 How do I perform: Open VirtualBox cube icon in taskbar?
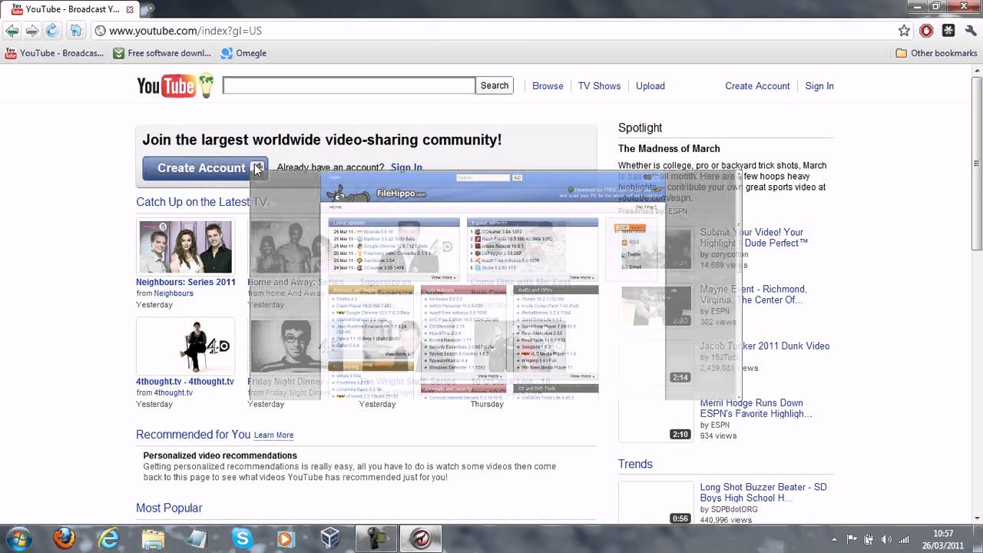click(330, 538)
